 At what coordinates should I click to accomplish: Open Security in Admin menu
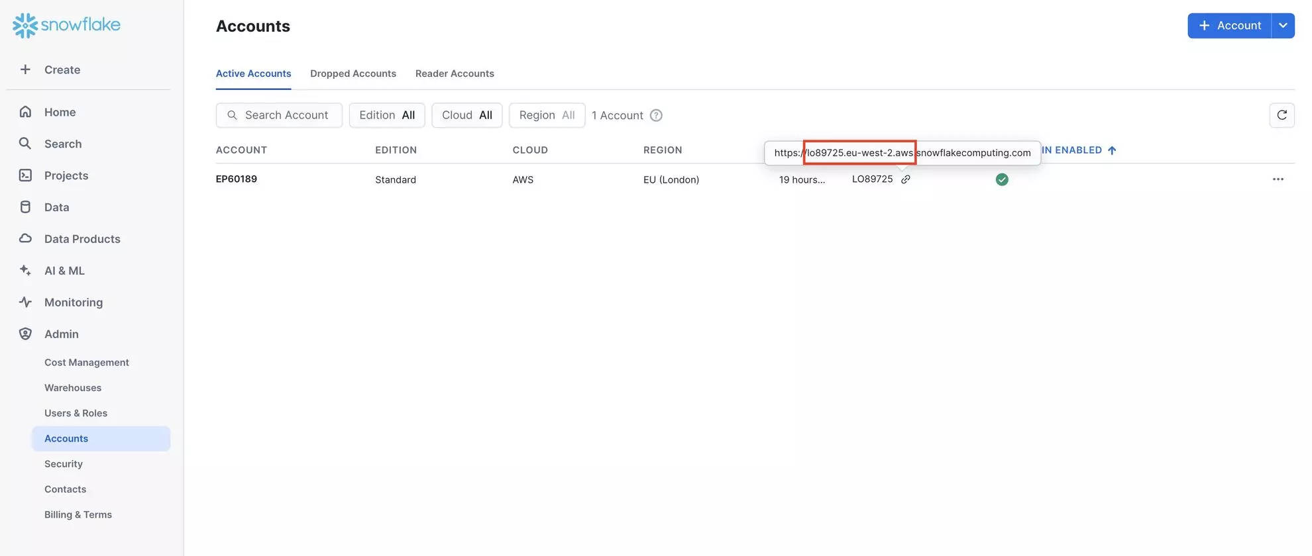tap(64, 464)
